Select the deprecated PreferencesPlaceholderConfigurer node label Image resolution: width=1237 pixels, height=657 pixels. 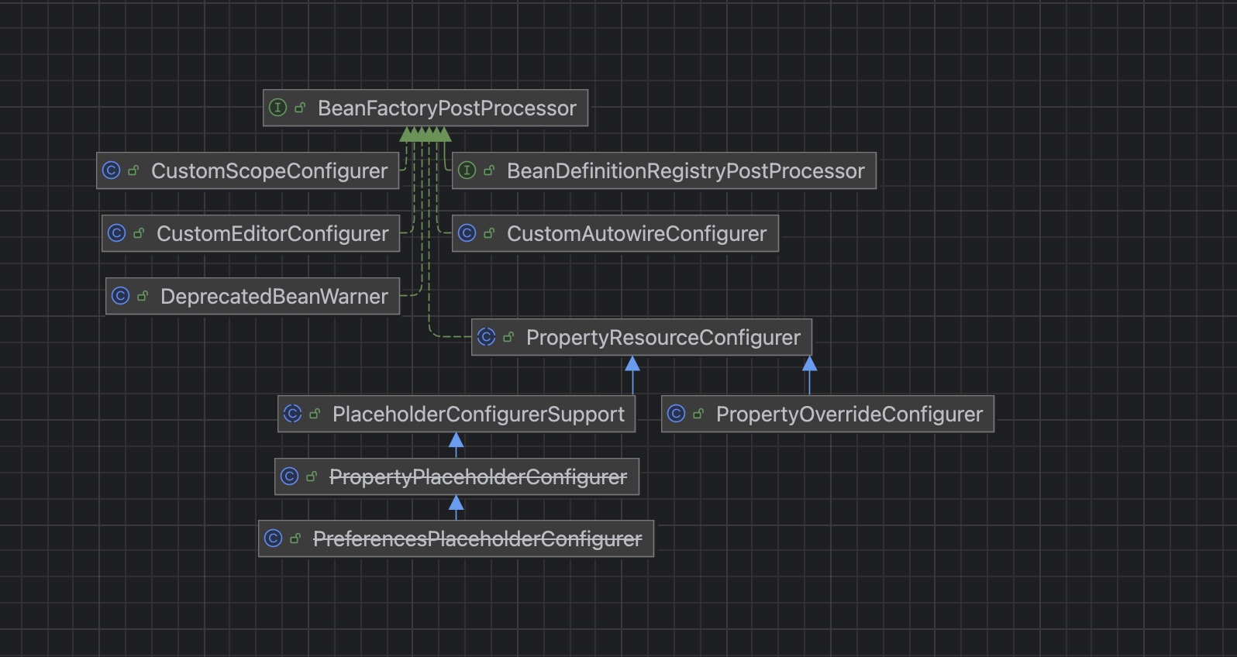tap(477, 539)
